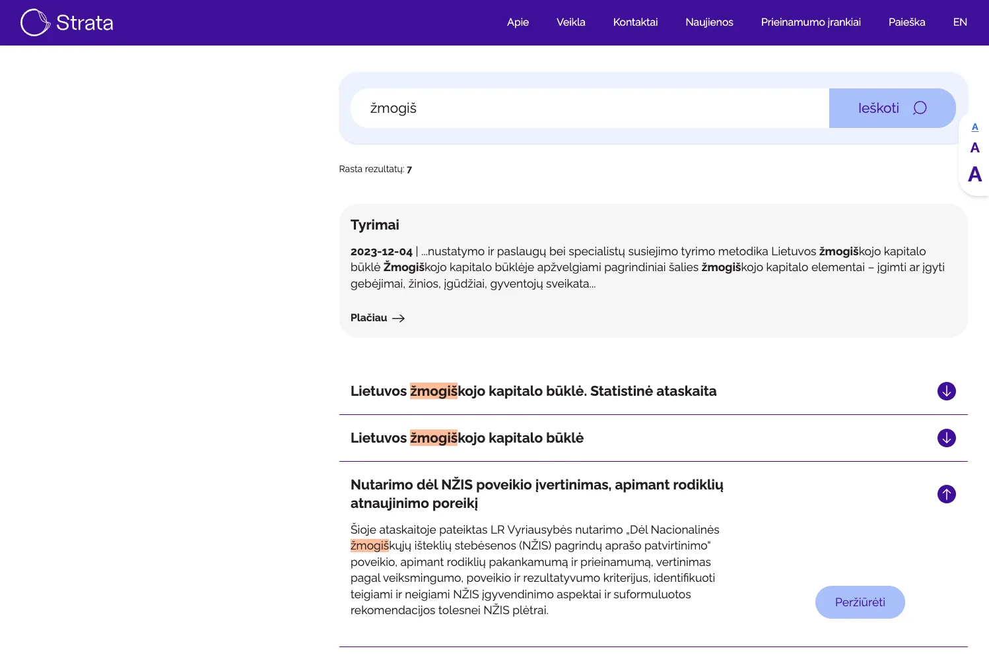Open the Veikla menu item

(x=570, y=22)
